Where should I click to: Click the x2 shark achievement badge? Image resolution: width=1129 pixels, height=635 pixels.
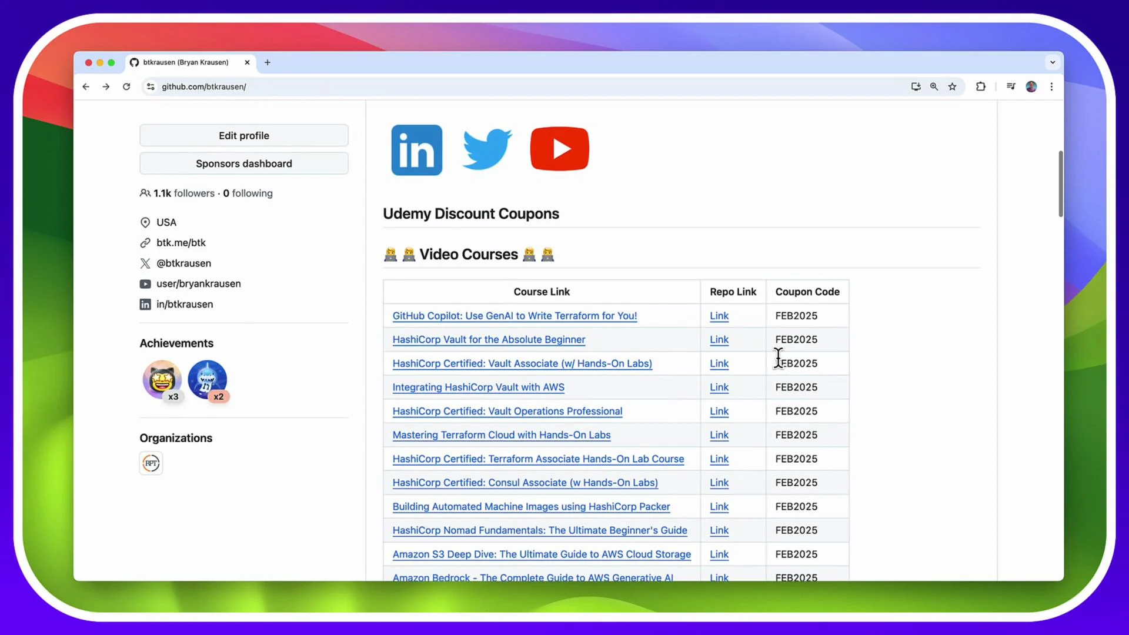[208, 380]
